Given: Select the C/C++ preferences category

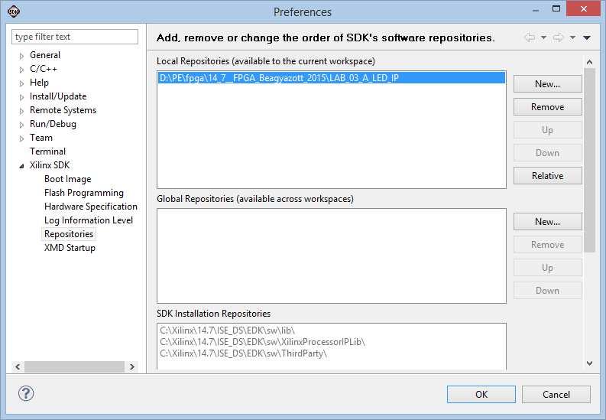Looking at the screenshot, I should 44,69.
